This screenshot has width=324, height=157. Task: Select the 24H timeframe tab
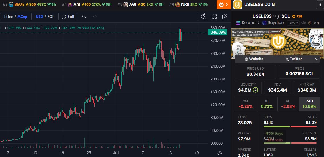point(309,104)
